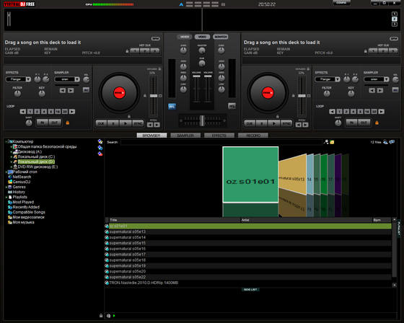Toggle keylock icon above right pitch slider
The image size is (404, 323).
coord(308,68)
